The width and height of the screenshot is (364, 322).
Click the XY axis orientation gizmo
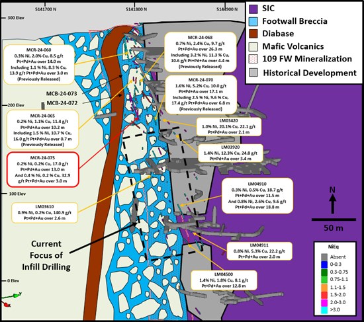coord(11,300)
